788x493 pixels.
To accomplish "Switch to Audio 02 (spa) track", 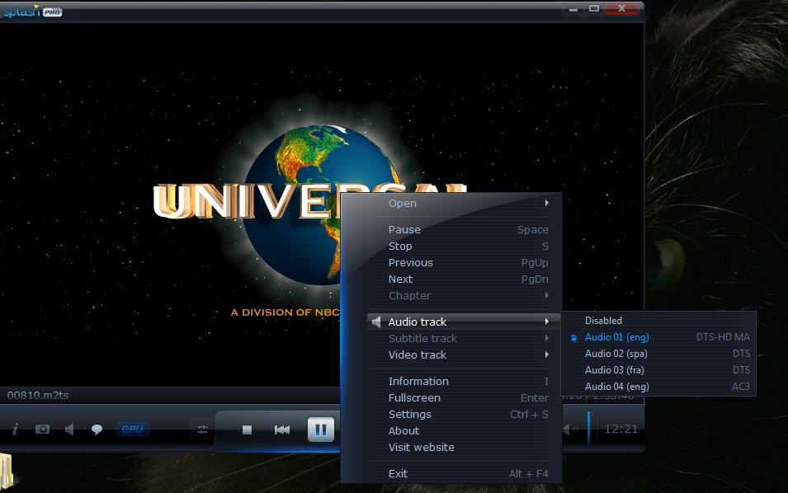I will tap(658, 354).
